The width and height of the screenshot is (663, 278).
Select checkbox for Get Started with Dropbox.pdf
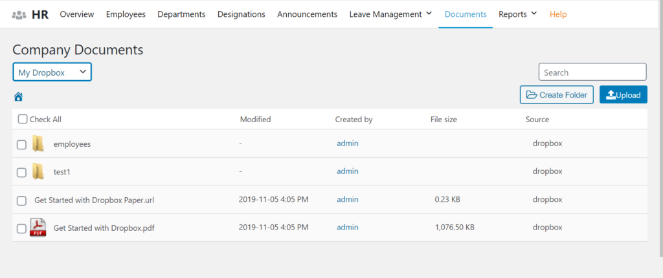click(x=21, y=229)
